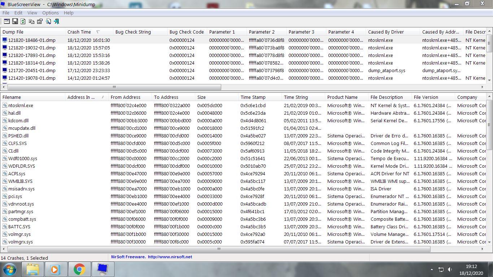Screen dimensions: 493x277
Task: Select dump file 121820-18486-01.dmp
Action: tap(32, 40)
